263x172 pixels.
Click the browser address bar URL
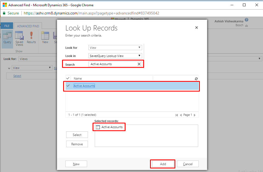point(91,13)
